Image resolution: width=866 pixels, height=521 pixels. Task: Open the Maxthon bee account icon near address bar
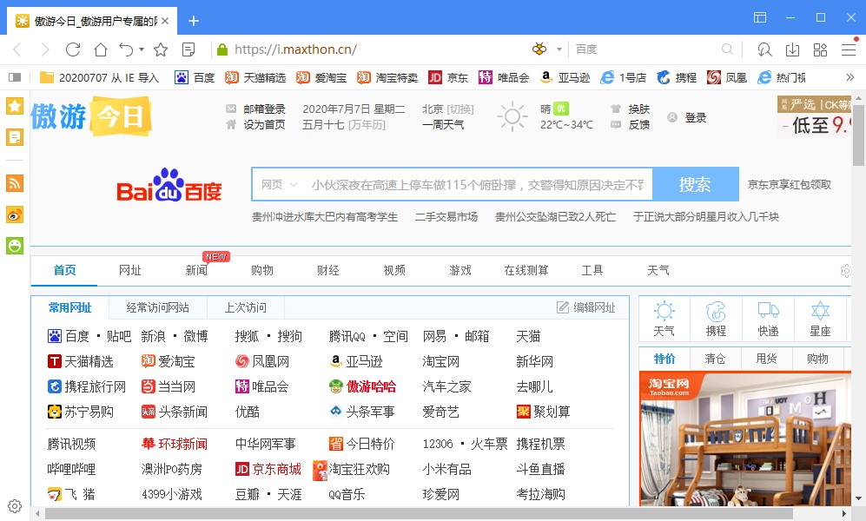(x=537, y=49)
